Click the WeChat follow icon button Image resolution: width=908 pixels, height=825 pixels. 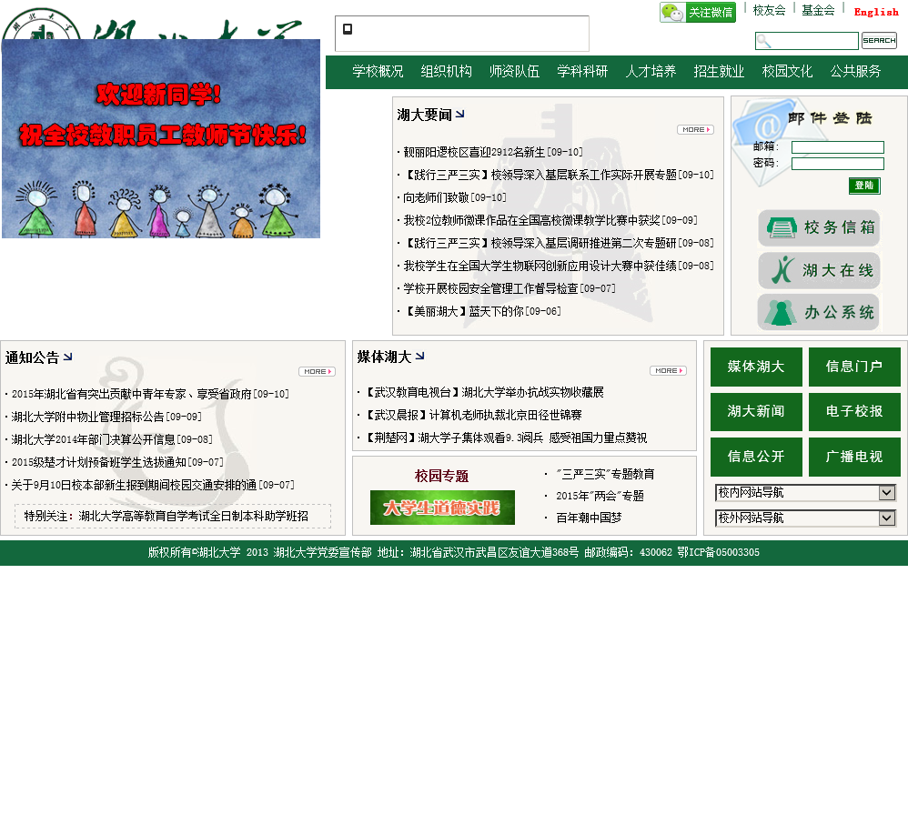[698, 12]
